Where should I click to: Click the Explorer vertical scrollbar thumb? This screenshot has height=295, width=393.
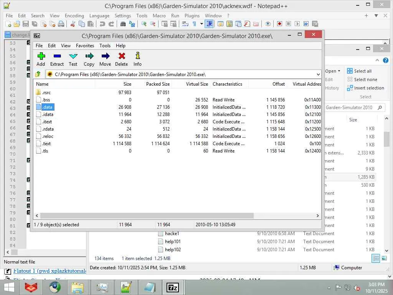click(x=386, y=139)
